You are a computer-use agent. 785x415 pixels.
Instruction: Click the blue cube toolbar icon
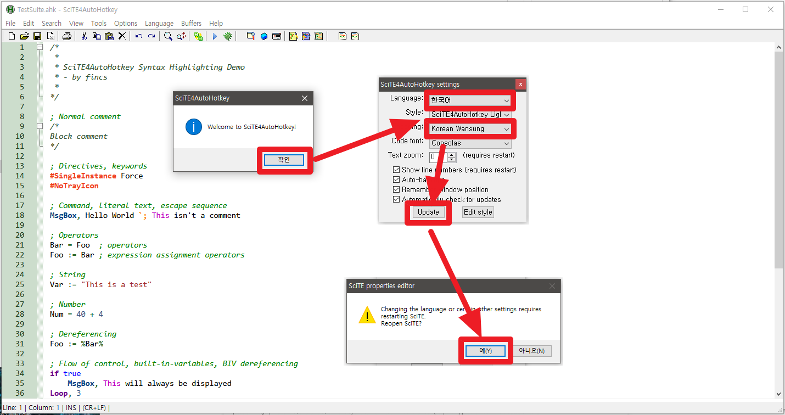264,36
